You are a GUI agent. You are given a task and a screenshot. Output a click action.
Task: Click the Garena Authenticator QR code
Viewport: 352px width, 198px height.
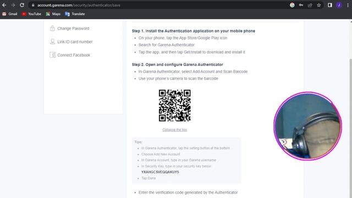(x=175, y=106)
